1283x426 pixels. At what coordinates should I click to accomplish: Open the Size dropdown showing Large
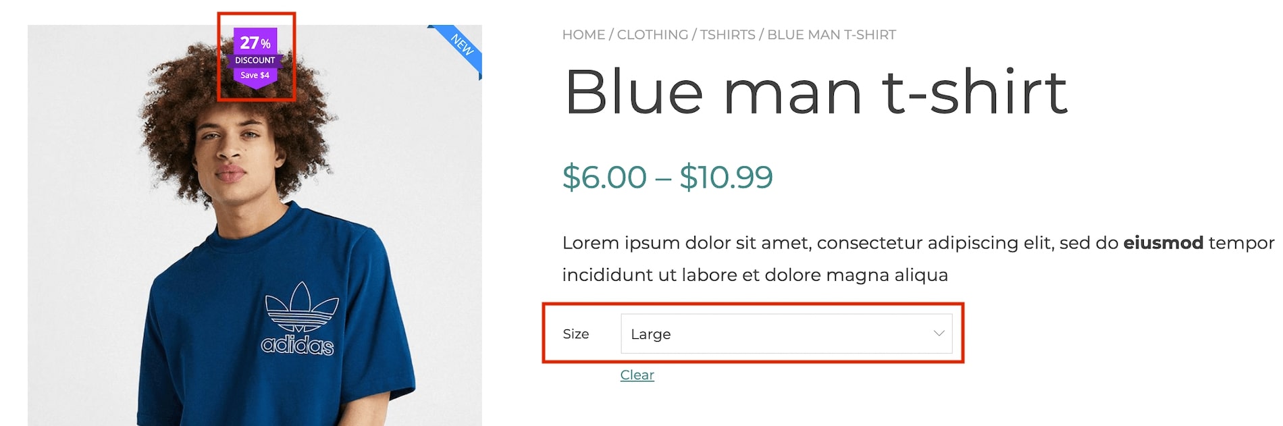coord(786,334)
